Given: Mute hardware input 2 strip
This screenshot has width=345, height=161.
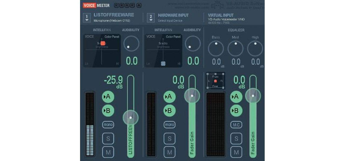Looking at the screenshot, I should click(170, 152).
